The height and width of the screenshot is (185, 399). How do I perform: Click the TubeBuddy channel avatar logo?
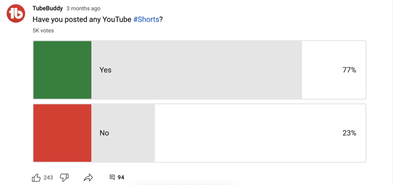tap(16, 14)
